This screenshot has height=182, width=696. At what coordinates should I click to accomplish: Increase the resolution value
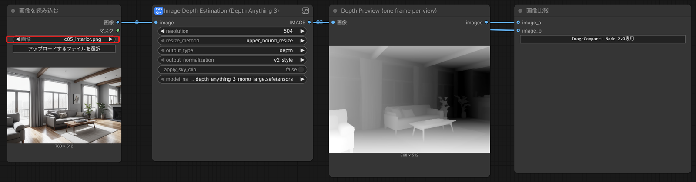tap(302, 31)
